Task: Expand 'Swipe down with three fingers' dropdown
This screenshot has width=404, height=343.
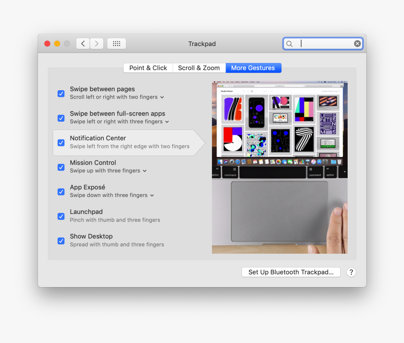Action: pos(112,195)
